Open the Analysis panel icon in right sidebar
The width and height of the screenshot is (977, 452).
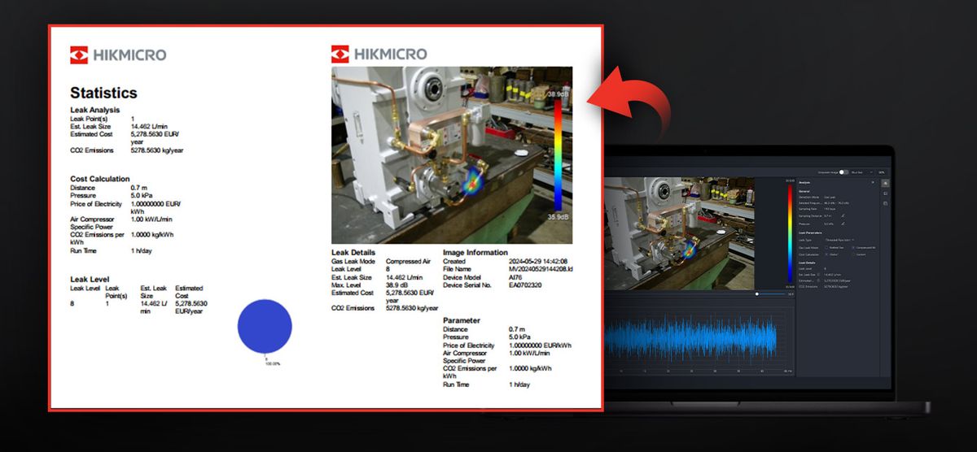[886, 184]
